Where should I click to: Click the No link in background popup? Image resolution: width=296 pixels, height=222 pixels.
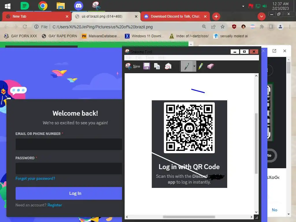click(x=275, y=210)
